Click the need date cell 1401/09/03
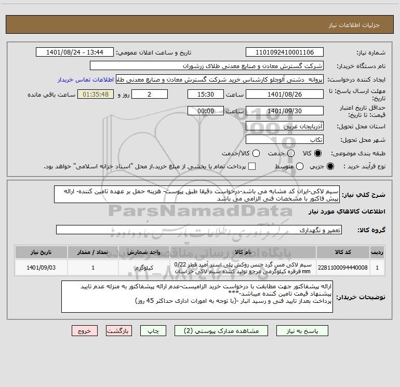 [41, 268]
